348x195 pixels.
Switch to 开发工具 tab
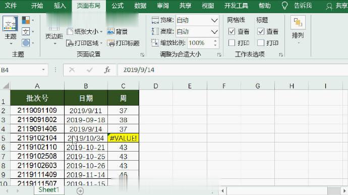236,6
